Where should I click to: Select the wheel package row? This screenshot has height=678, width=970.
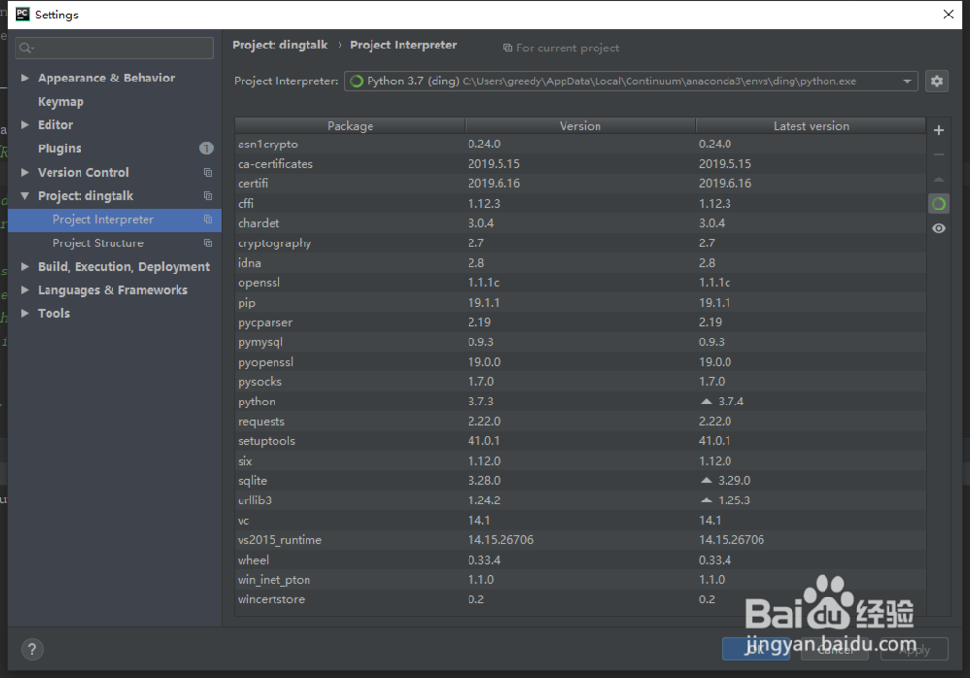click(x=580, y=560)
